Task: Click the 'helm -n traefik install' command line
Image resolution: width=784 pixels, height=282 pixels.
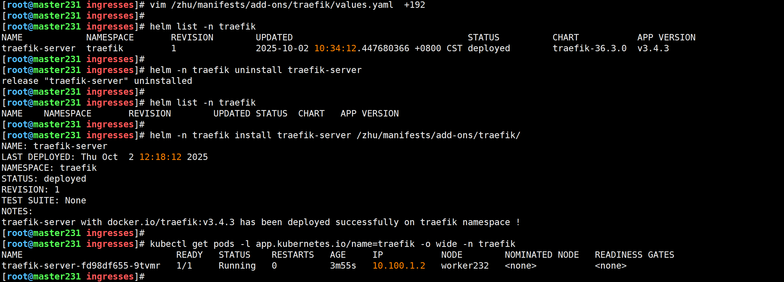Action: click(x=335, y=135)
